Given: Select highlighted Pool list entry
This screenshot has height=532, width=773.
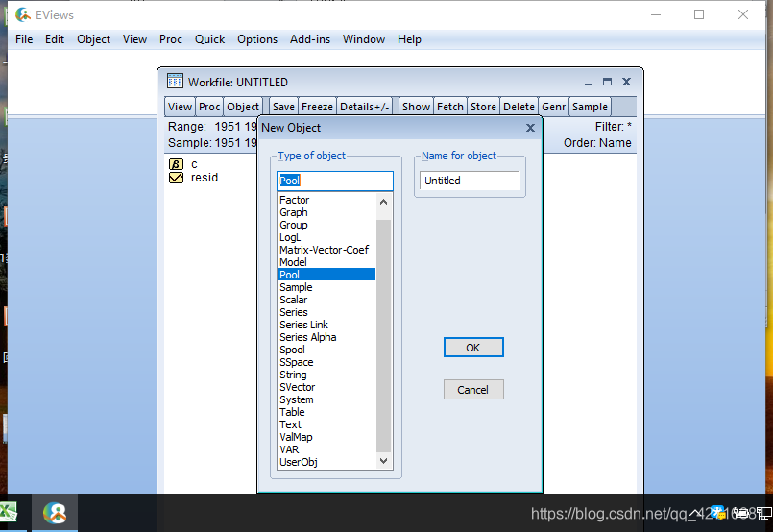Looking at the screenshot, I should (x=326, y=275).
